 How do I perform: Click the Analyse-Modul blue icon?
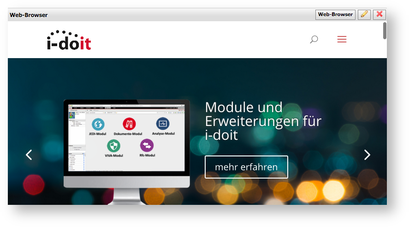point(163,123)
